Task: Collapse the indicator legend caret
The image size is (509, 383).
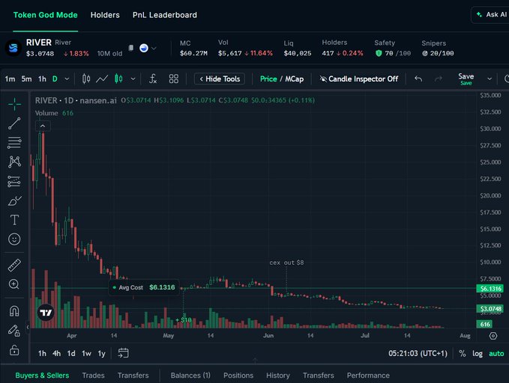Action: (43, 126)
